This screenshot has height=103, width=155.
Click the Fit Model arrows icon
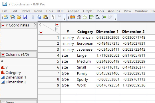coord(104,17)
